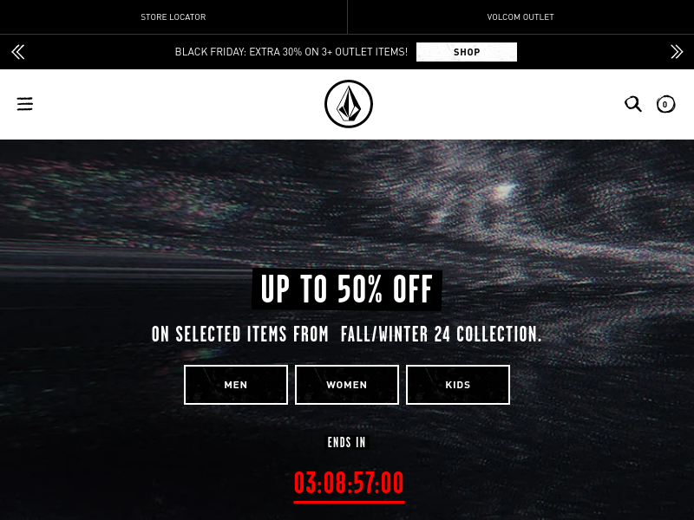
Task: Open the hamburger navigation menu
Action: pos(25,104)
